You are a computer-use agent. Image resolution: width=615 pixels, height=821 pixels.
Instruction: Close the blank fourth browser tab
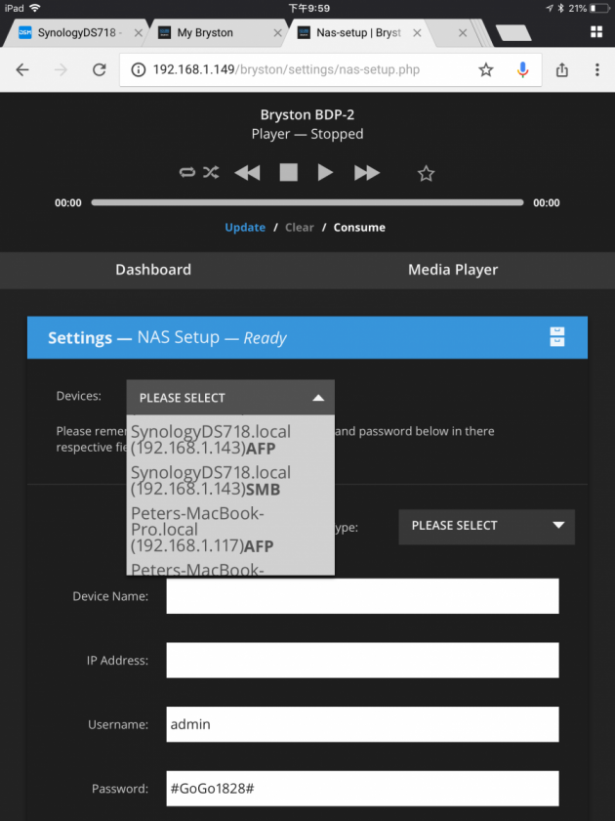click(463, 33)
